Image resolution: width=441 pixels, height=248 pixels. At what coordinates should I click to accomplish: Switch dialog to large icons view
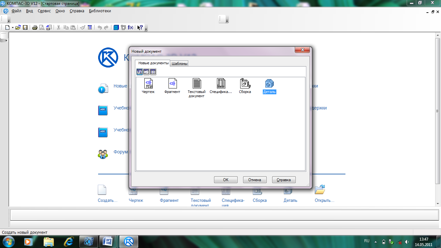(139, 72)
